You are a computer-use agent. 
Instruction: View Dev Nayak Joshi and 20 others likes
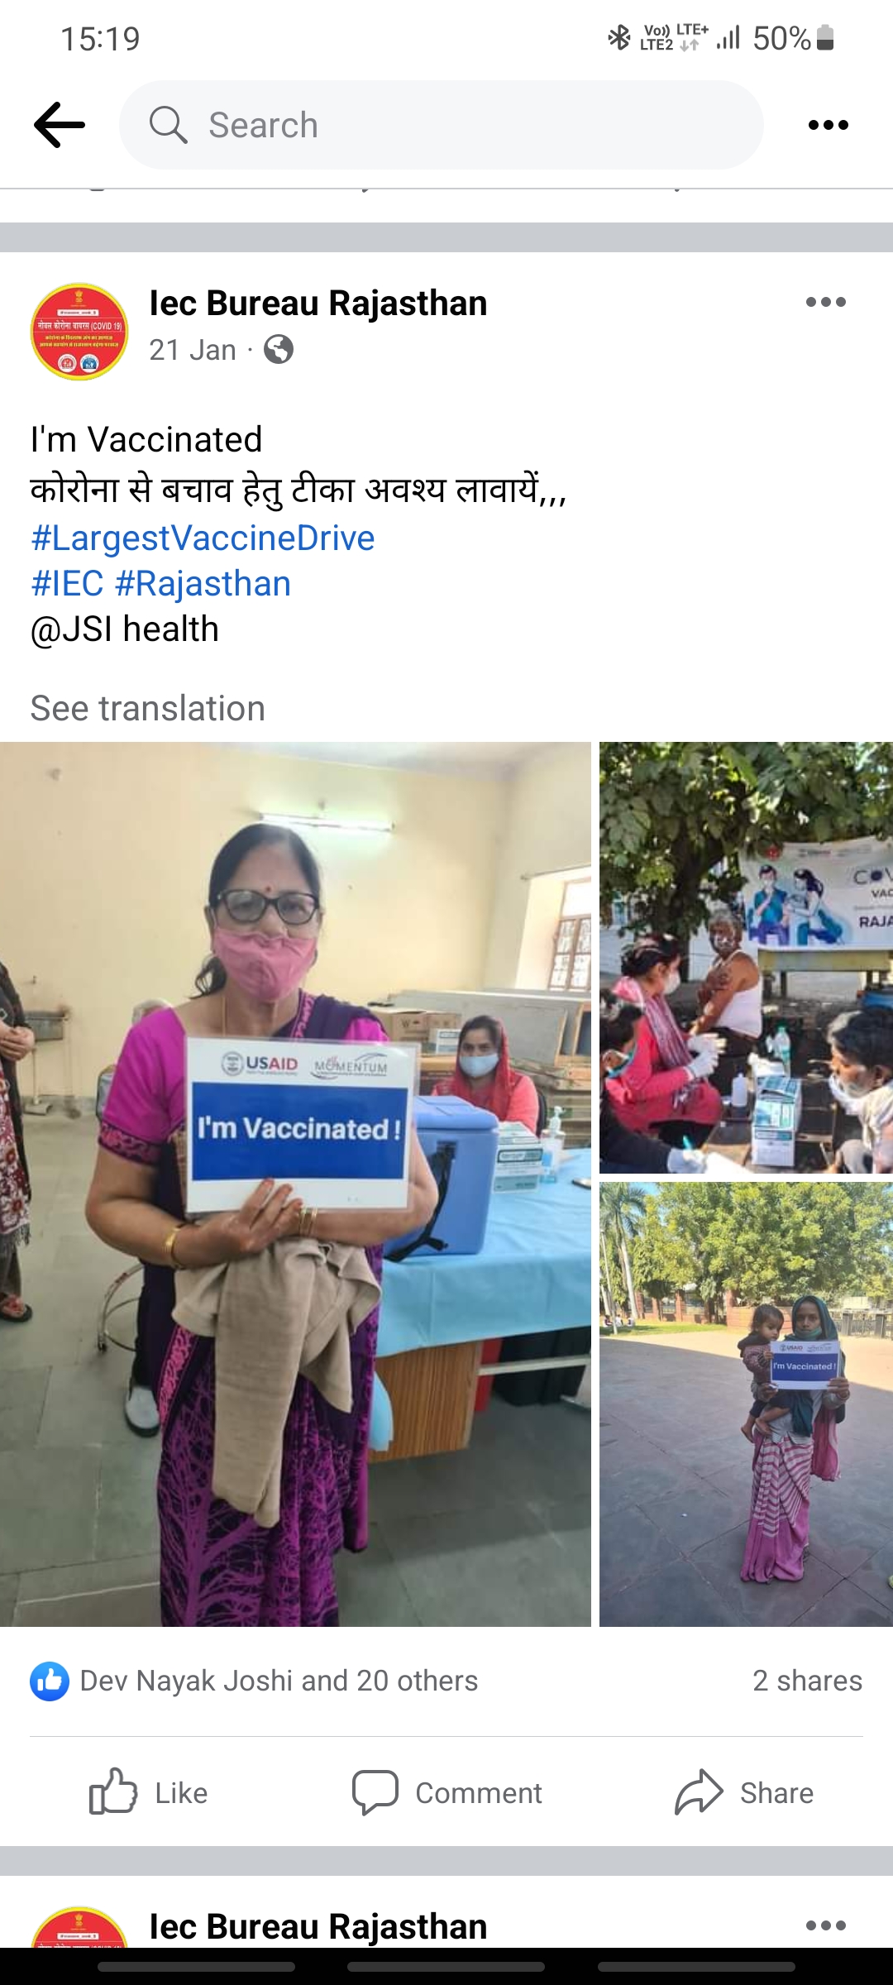[279, 1681]
